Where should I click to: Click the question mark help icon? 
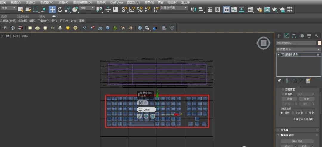(x=172, y=27)
